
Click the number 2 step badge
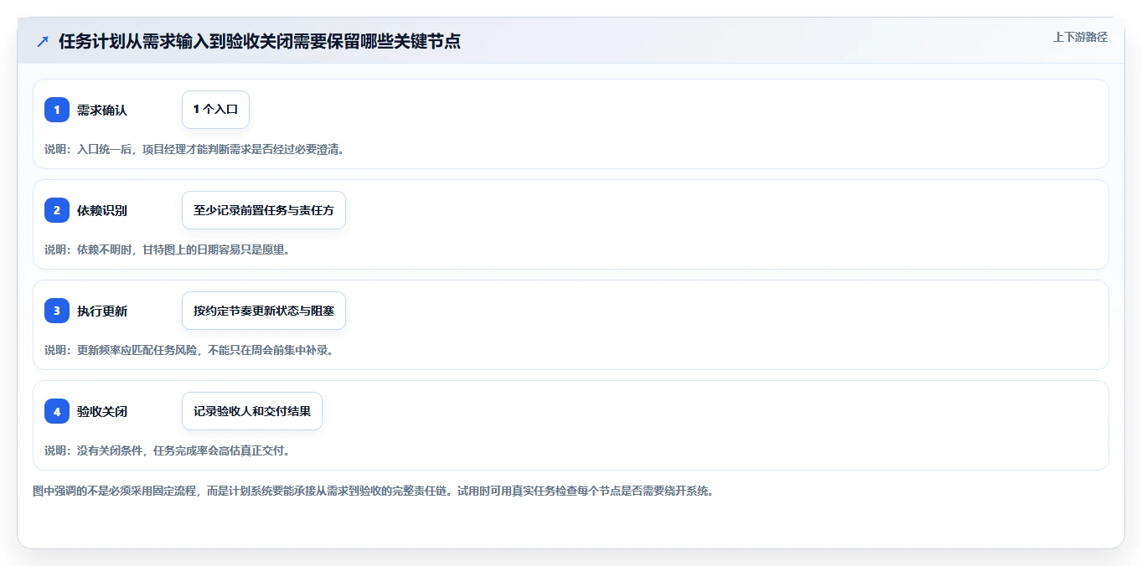57,210
